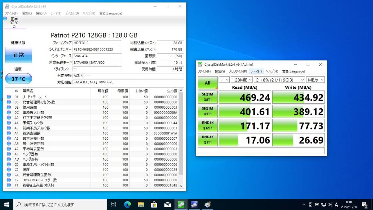Click the 469.24 read result bar
The height and width of the screenshot is (210, 373).
pos(245,97)
